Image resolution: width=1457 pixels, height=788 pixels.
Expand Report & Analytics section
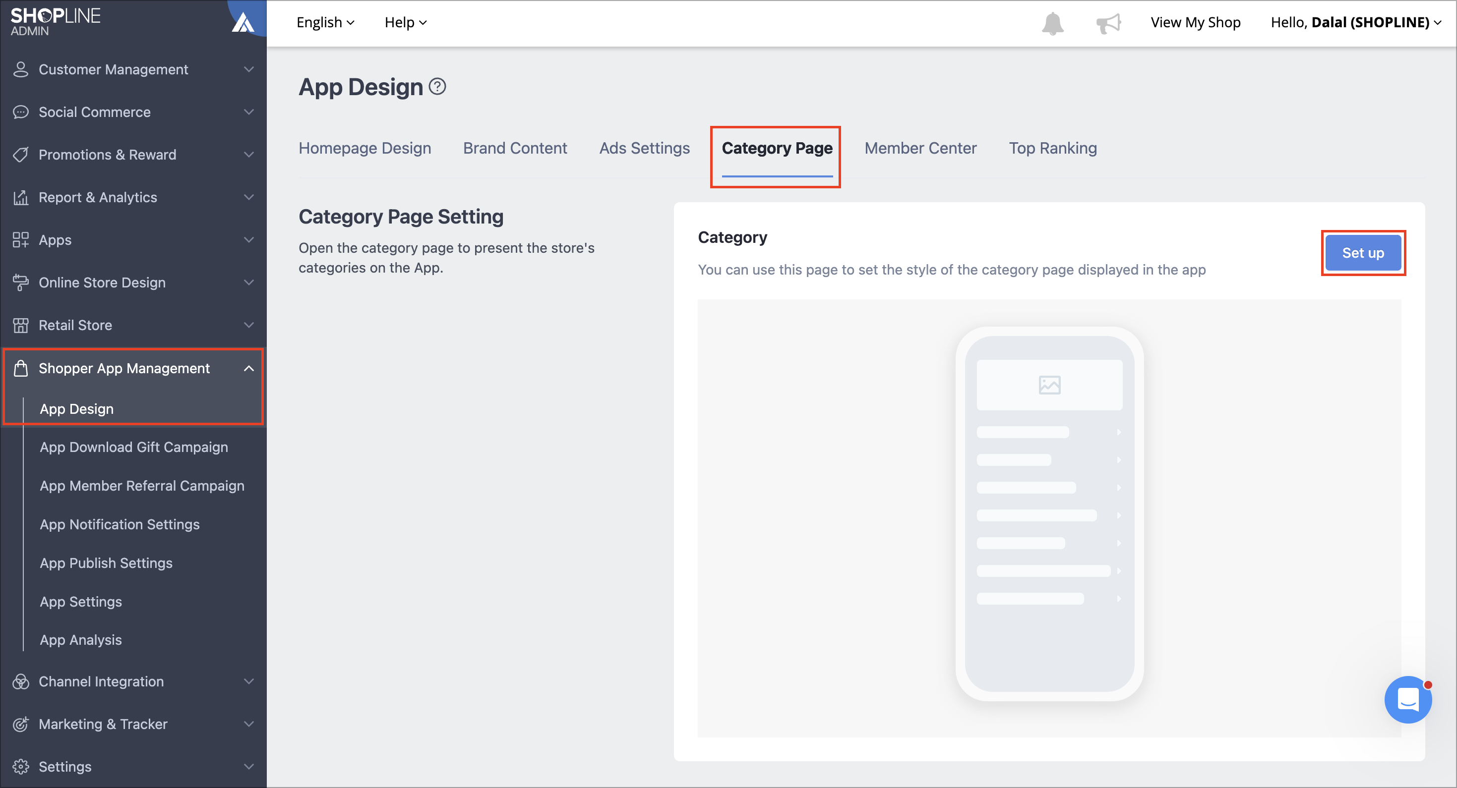tap(249, 197)
